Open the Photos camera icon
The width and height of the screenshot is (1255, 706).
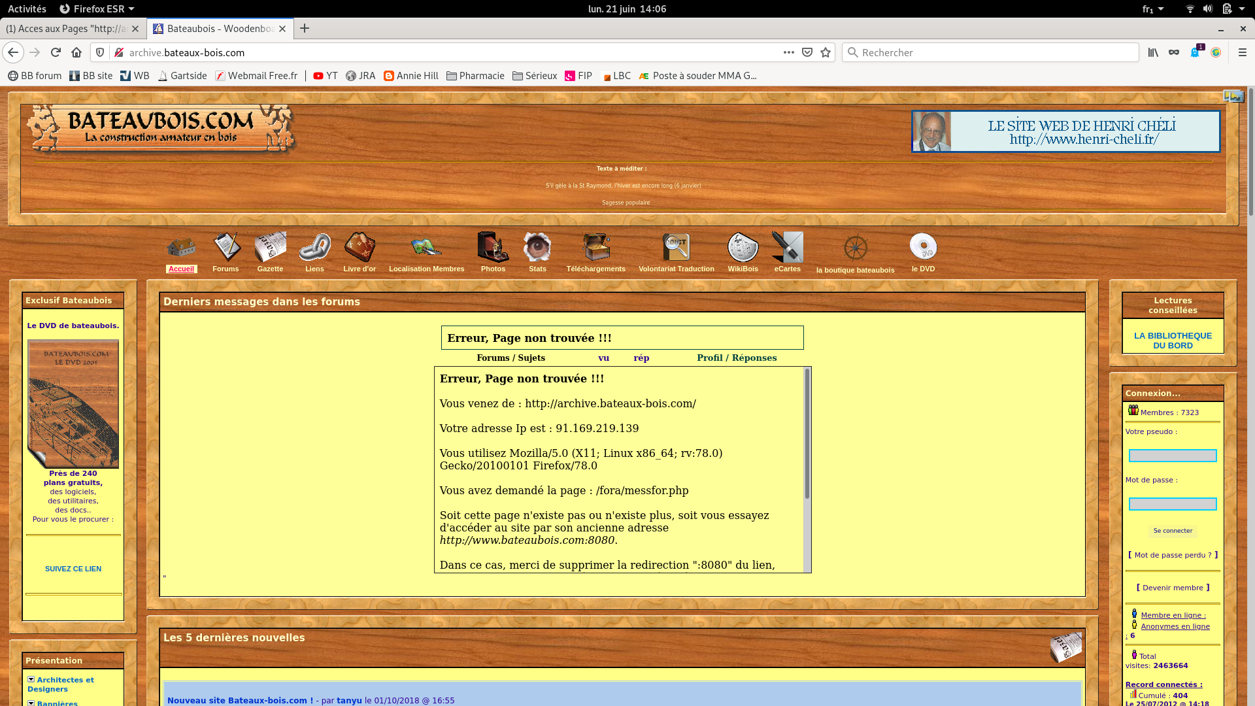pos(493,248)
